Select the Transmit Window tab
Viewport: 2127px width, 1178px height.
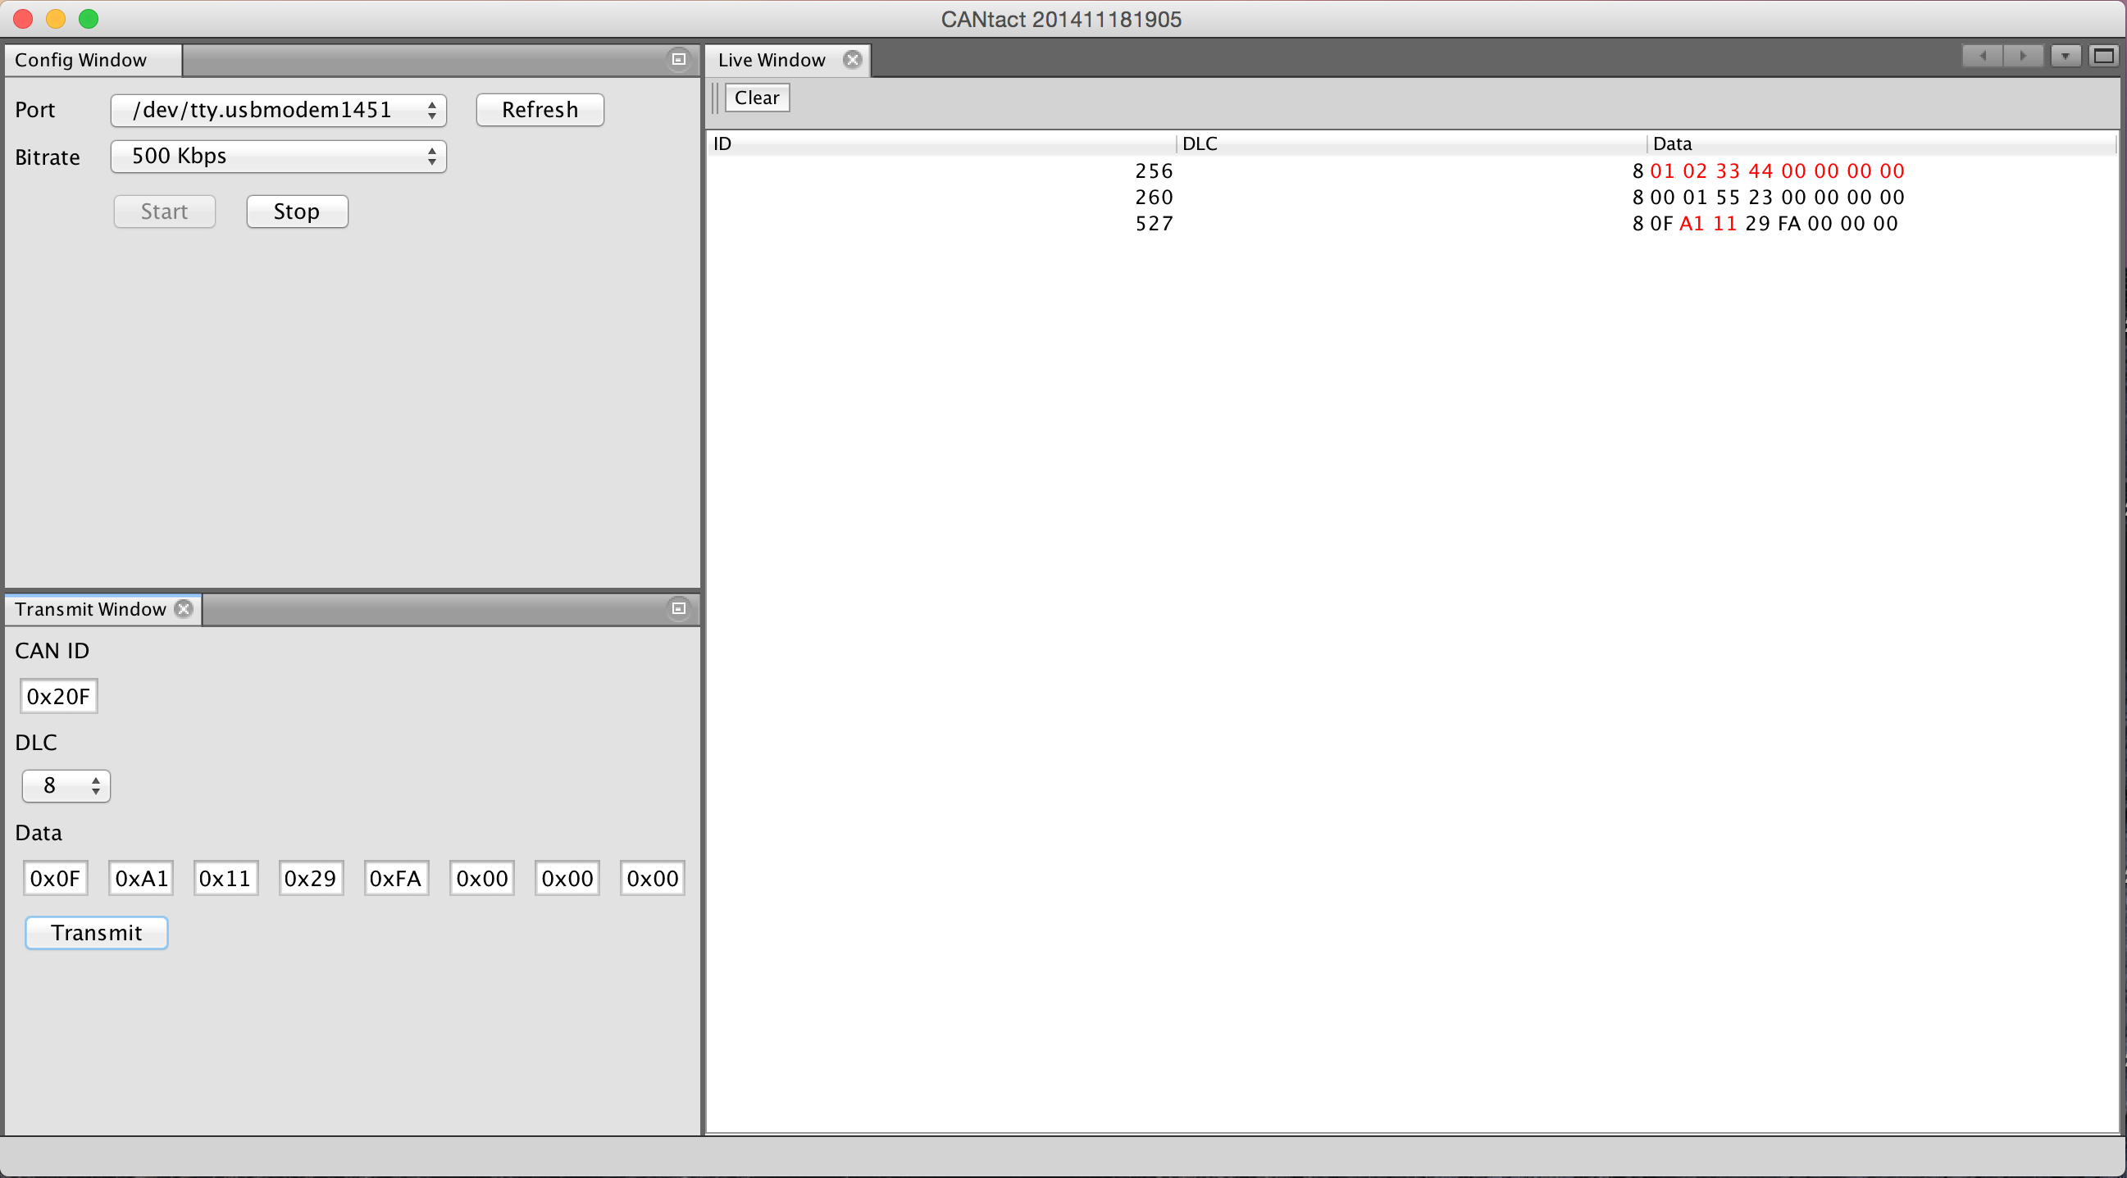click(90, 609)
